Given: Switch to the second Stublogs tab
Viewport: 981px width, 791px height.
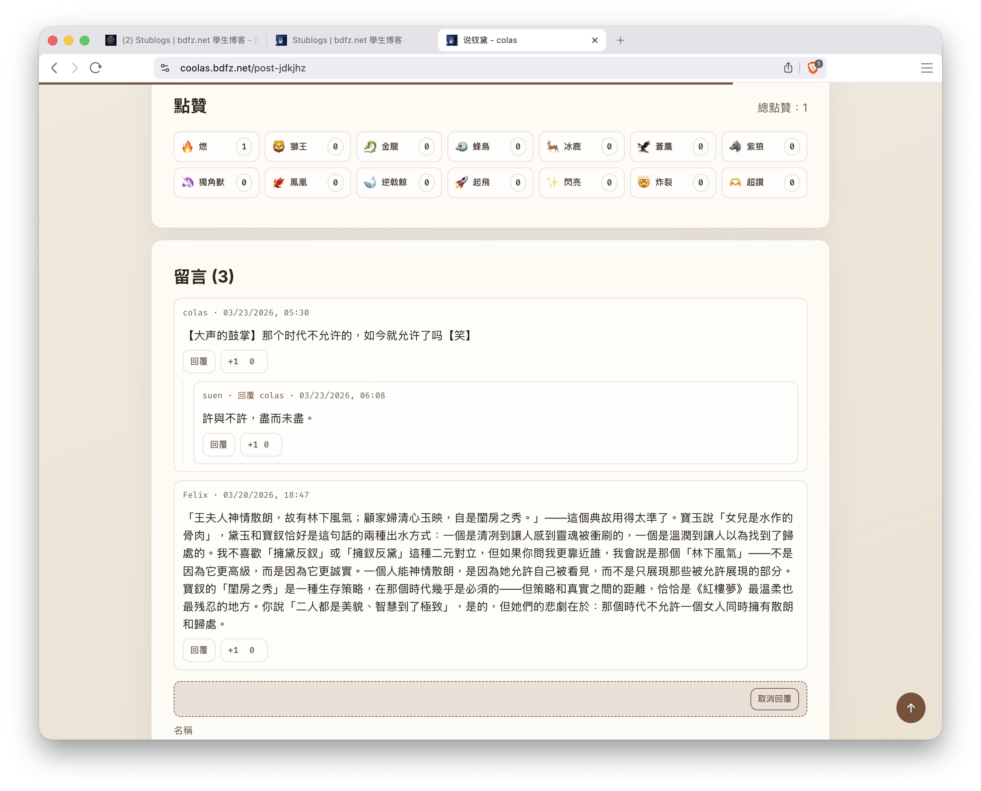Looking at the screenshot, I should [346, 40].
